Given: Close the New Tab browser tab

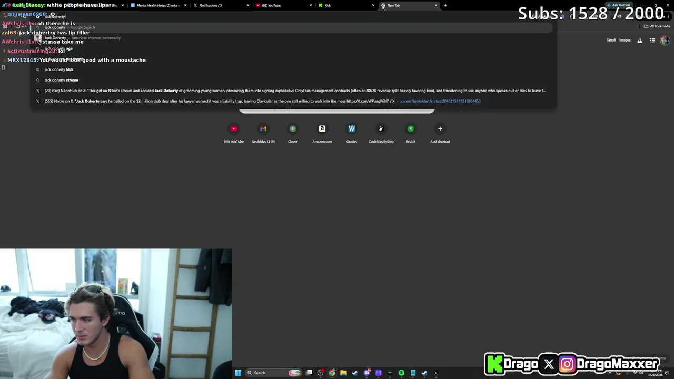Looking at the screenshot, I should pyautogui.click(x=436, y=5).
